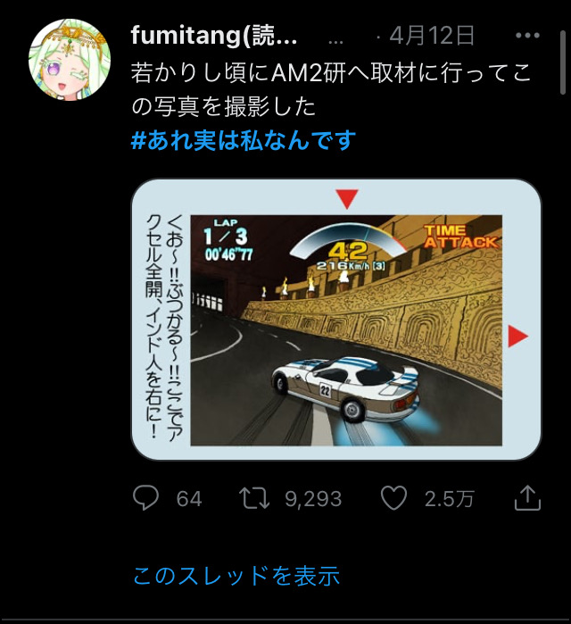Open hashtag #あれ実は私なんです
571x624 pixels.
tap(243, 140)
